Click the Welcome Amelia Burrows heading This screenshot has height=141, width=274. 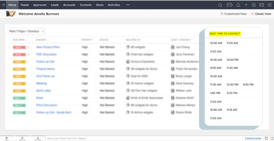pos(39,14)
